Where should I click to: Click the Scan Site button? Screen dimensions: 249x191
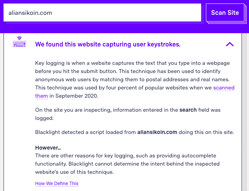[x=225, y=12]
